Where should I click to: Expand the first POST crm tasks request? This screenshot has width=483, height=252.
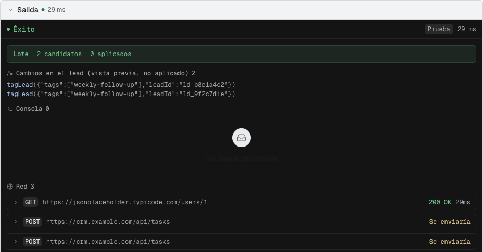(x=241, y=222)
